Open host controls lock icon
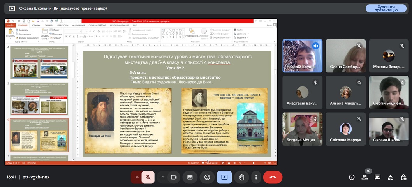The width and height of the screenshot is (412, 187). click(403, 177)
